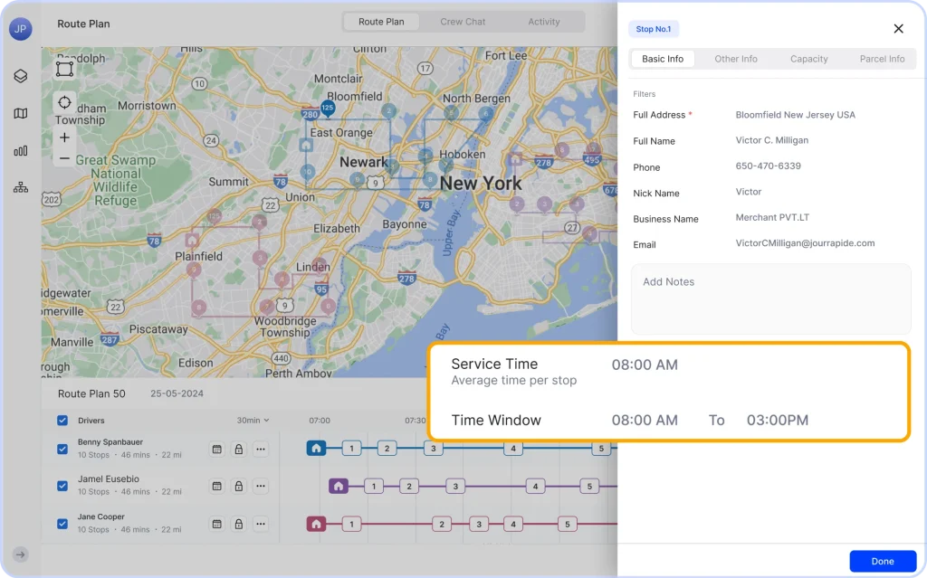Image resolution: width=927 pixels, height=578 pixels.
Task: Edit the Time Window start 08:00 AM
Action: [x=645, y=421]
